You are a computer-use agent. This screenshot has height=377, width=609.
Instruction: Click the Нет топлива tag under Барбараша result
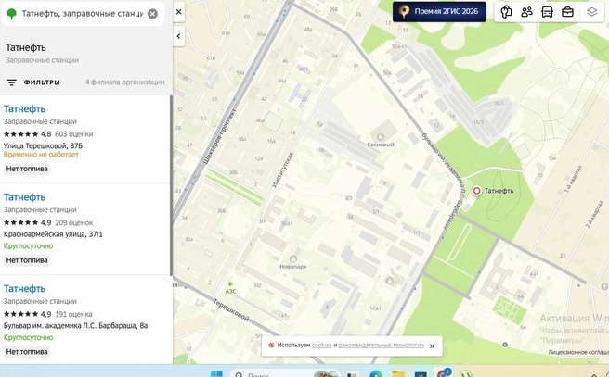(27, 351)
